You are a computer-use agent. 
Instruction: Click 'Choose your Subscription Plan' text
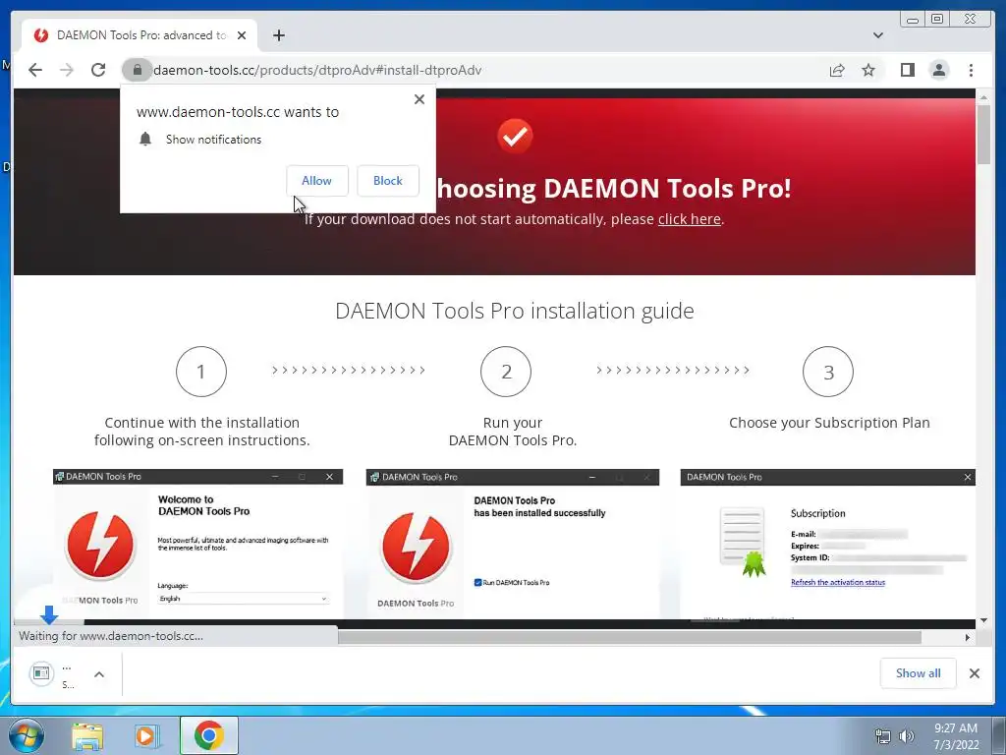click(829, 423)
